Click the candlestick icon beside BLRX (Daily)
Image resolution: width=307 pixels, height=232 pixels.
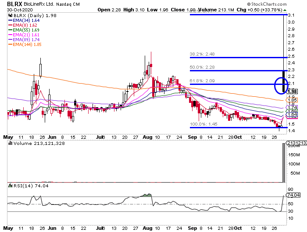tap(11, 15)
